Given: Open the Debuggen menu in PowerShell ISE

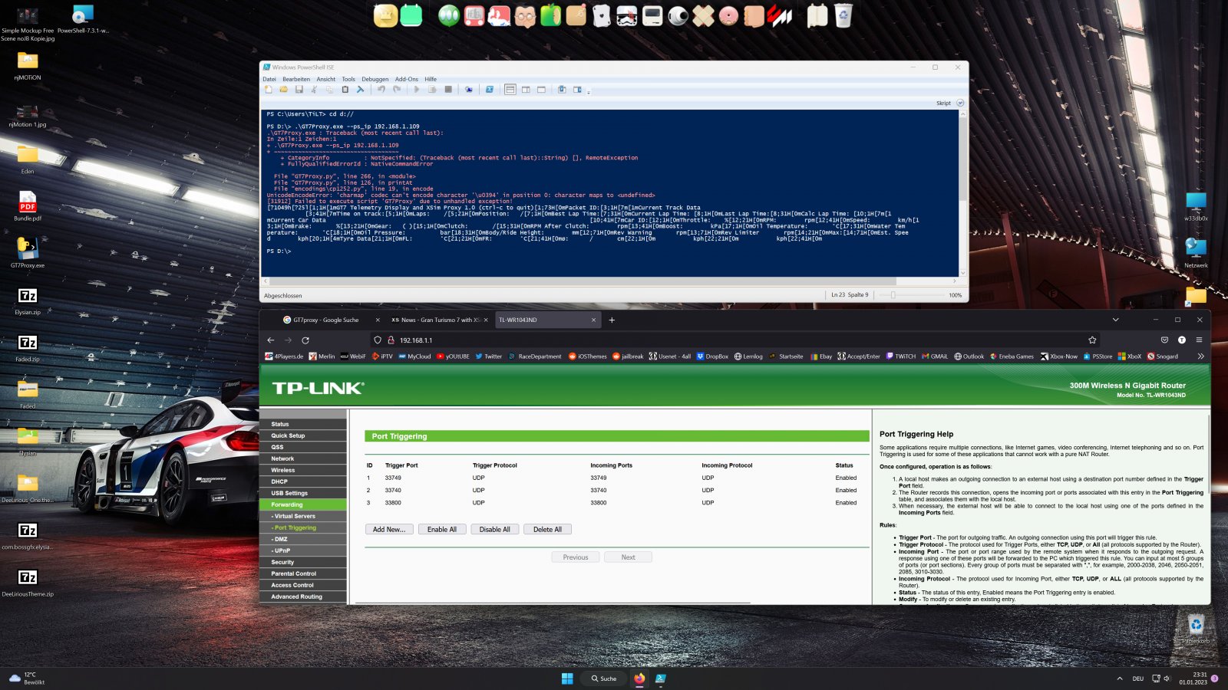Looking at the screenshot, I should pos(375,79).
